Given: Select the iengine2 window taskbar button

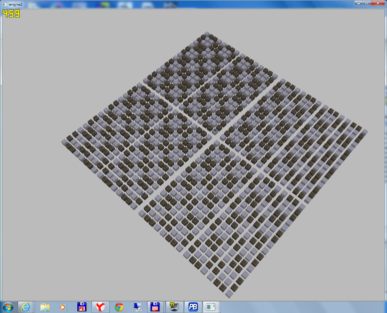Looking at the screenshot, I should 211,307.
